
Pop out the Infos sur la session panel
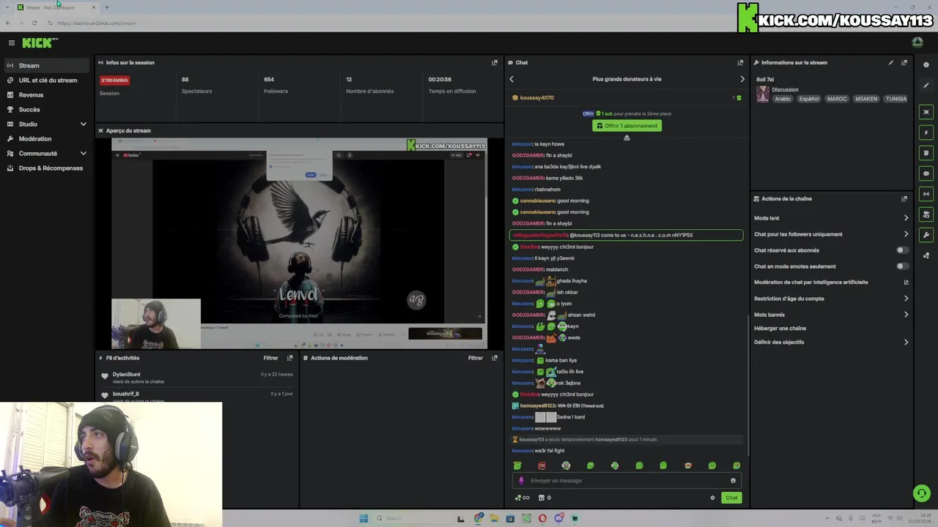[x=495, y=63]
